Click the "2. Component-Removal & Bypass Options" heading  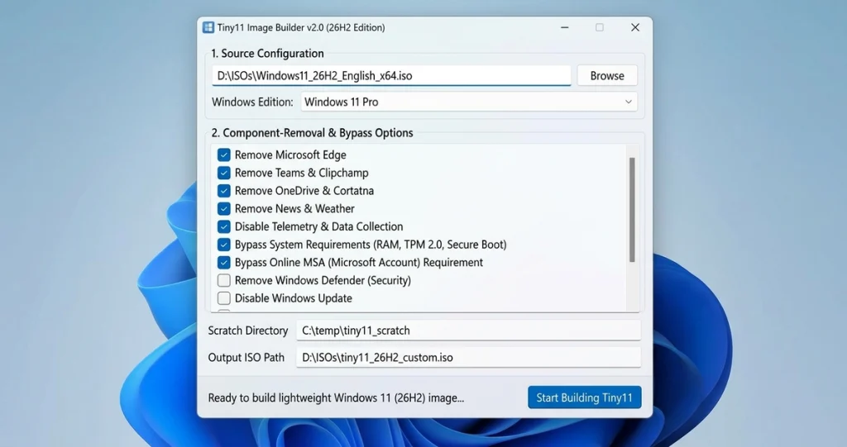click(312, 133)
